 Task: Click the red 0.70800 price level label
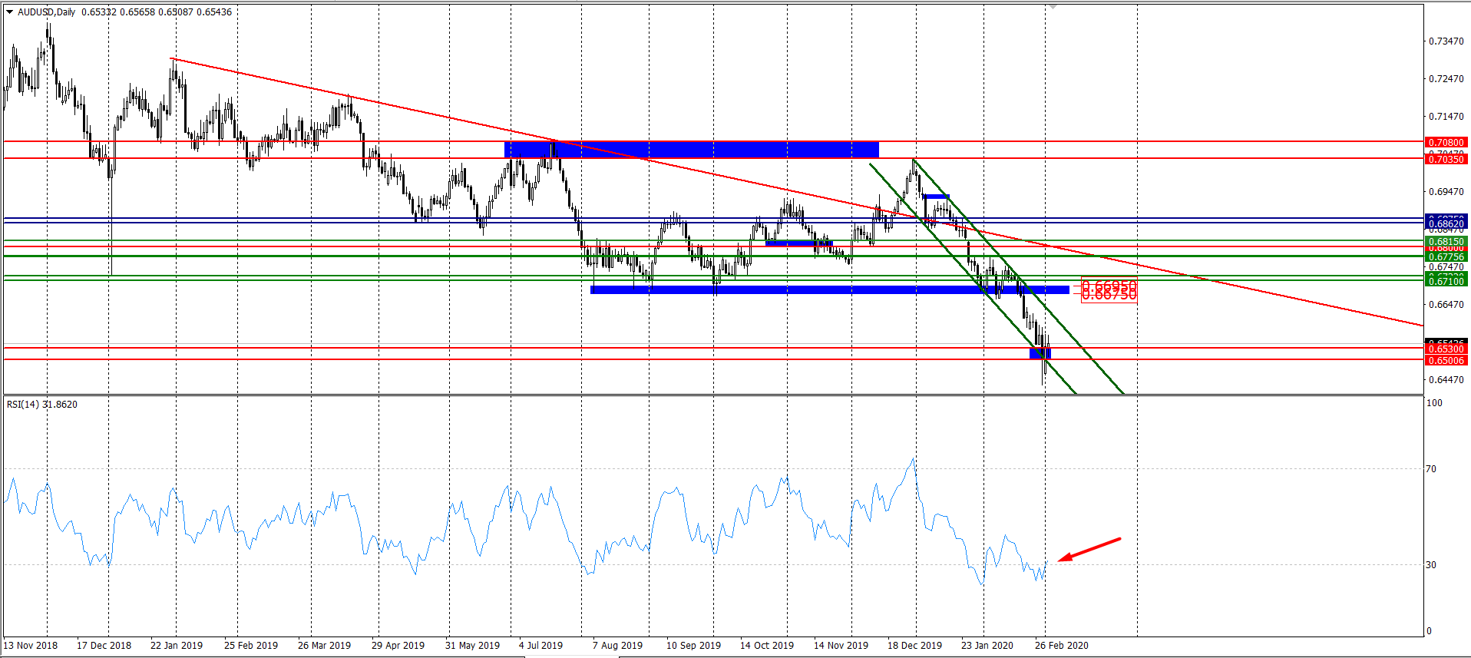pyautogui.click(x=1446, y=142)
